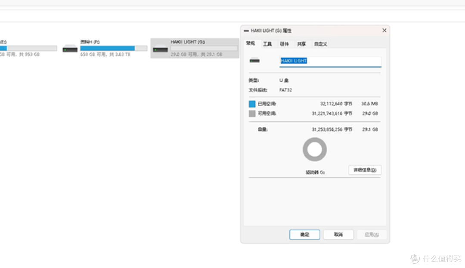This screenshot has width=465, height=268.
Task: Click the disk usage donut chart
Action: (315, 150)
